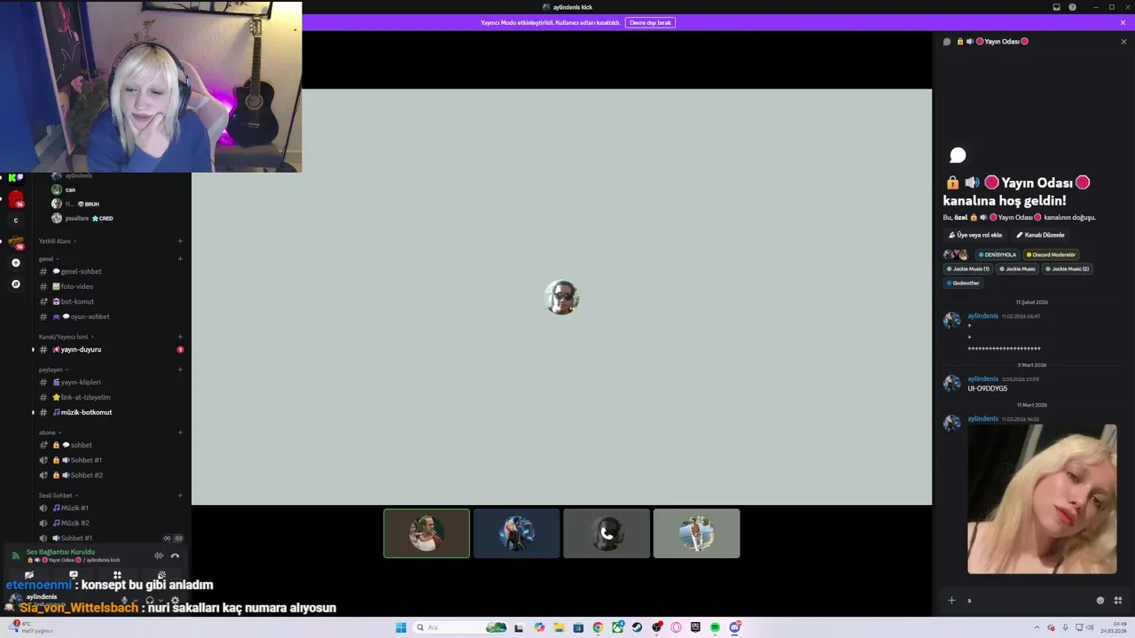Collapse the abone category
Viewport: 1135px width, 638px height.
tap(49, 432)
